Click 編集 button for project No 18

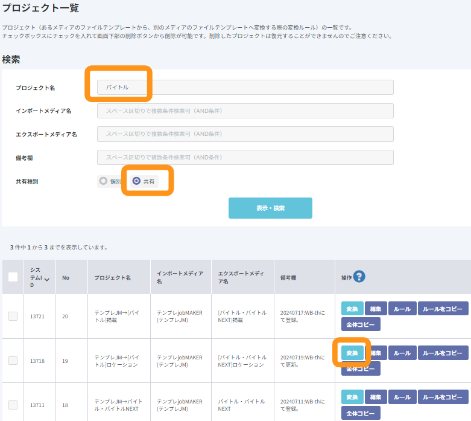[x=376, y=397]
